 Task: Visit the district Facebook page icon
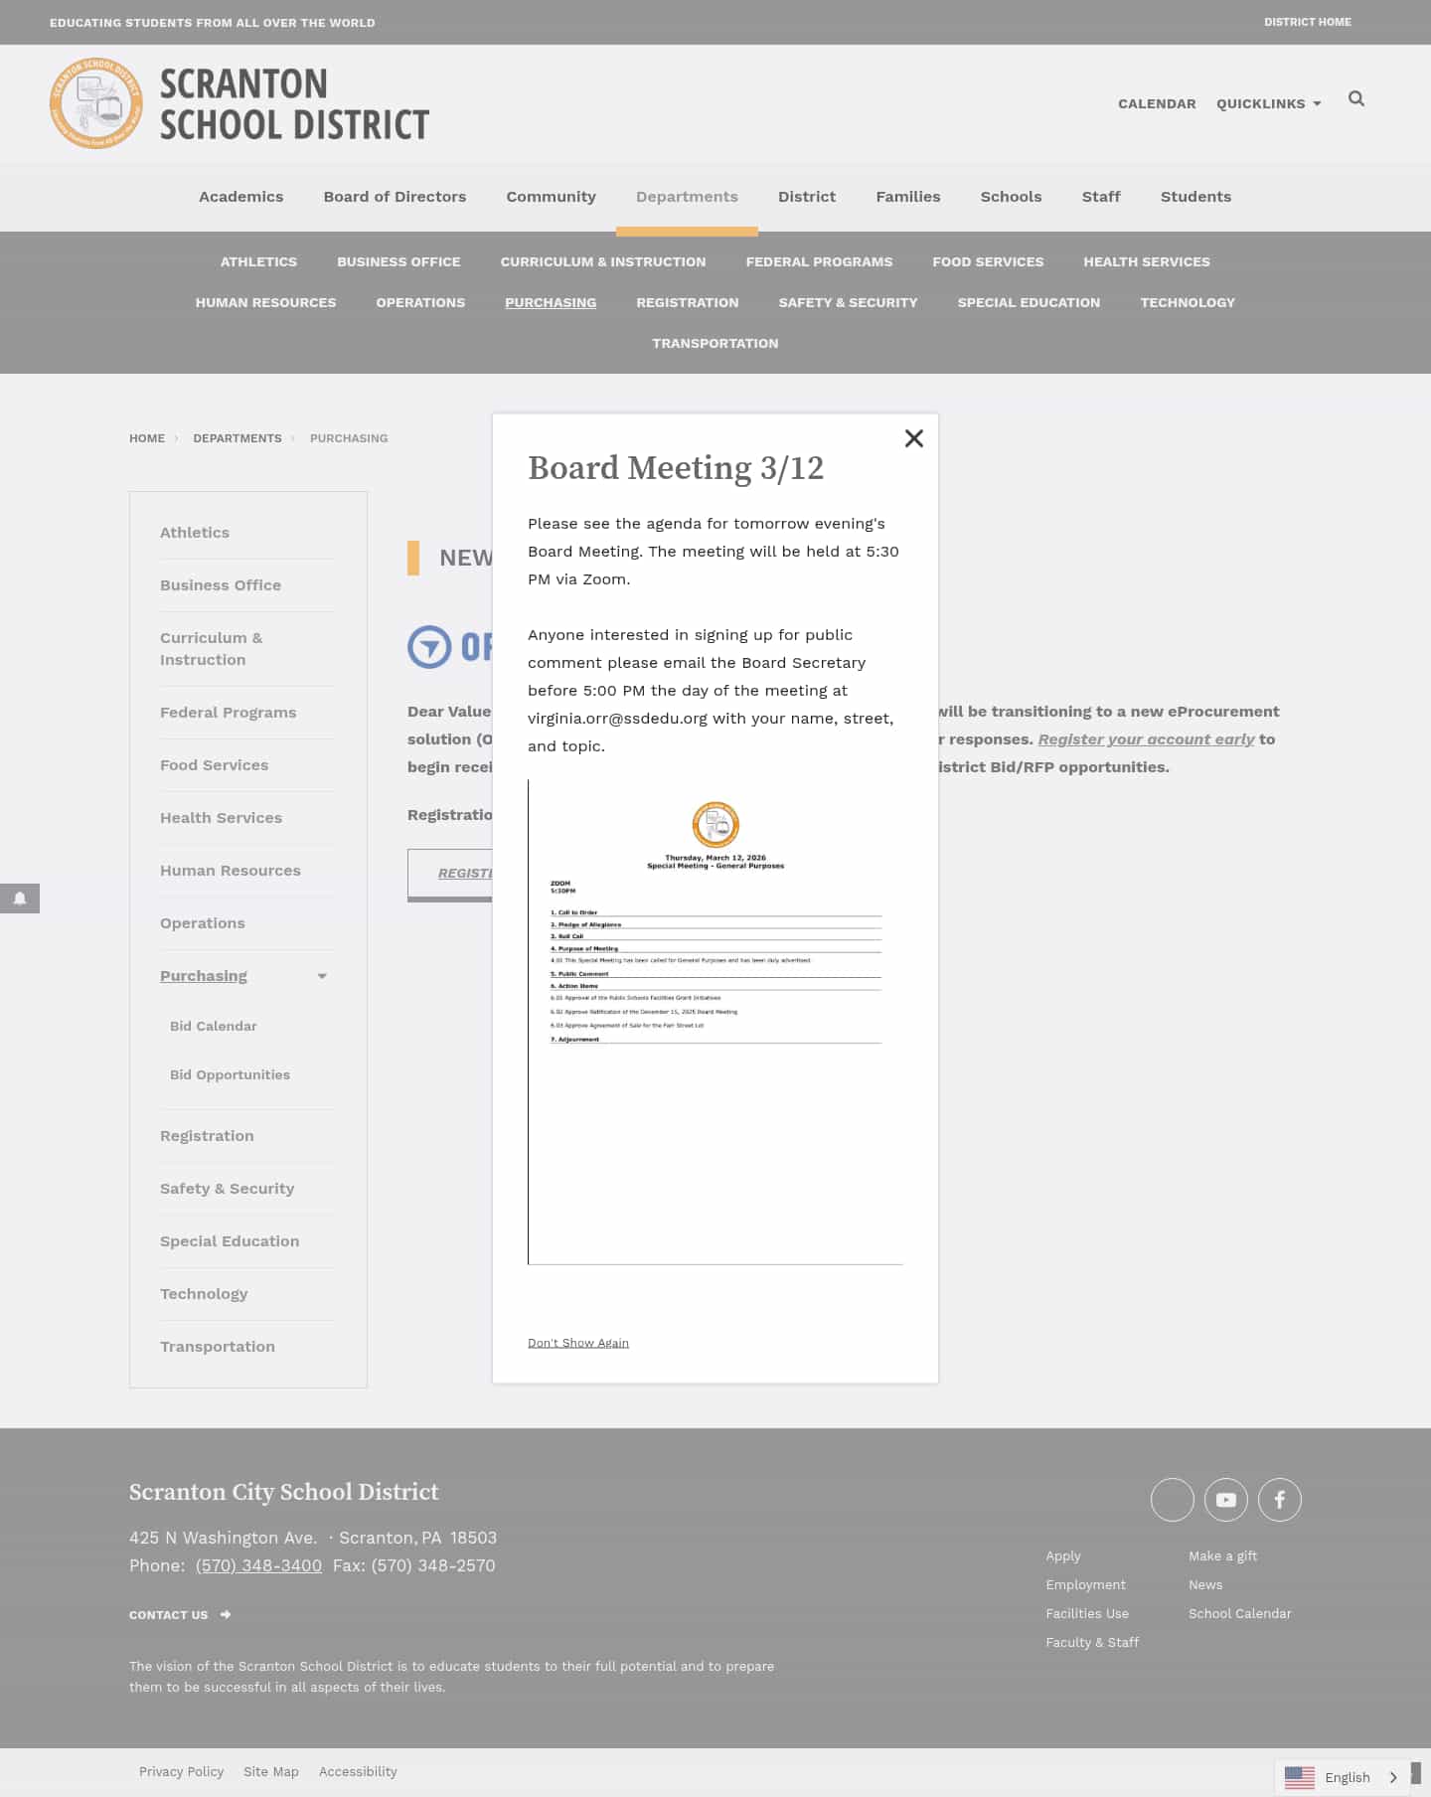(1279, 1500)
